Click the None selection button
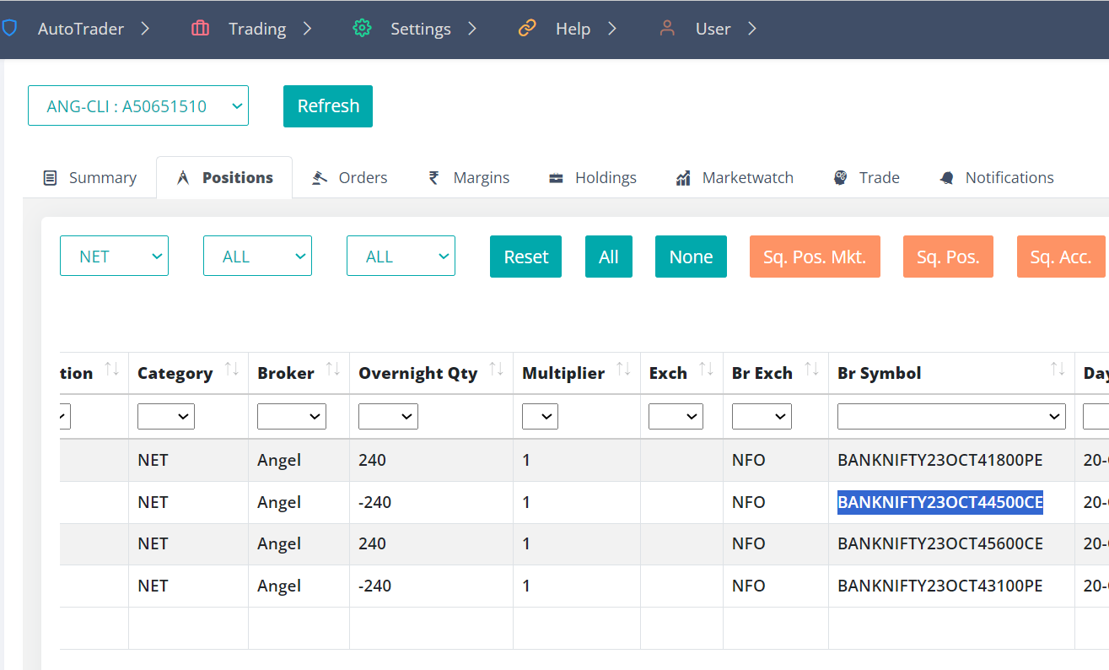 pos(691,257)
